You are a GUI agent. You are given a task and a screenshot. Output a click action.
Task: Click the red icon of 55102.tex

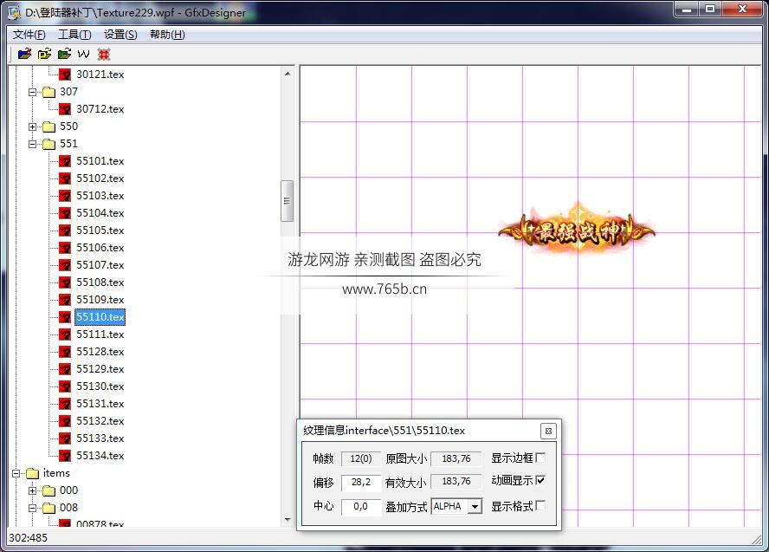[65, 179]
